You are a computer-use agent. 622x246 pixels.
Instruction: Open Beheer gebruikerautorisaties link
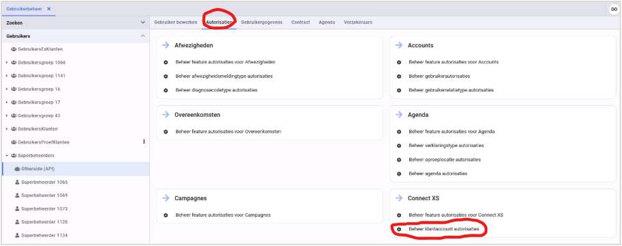pos(439,76)
